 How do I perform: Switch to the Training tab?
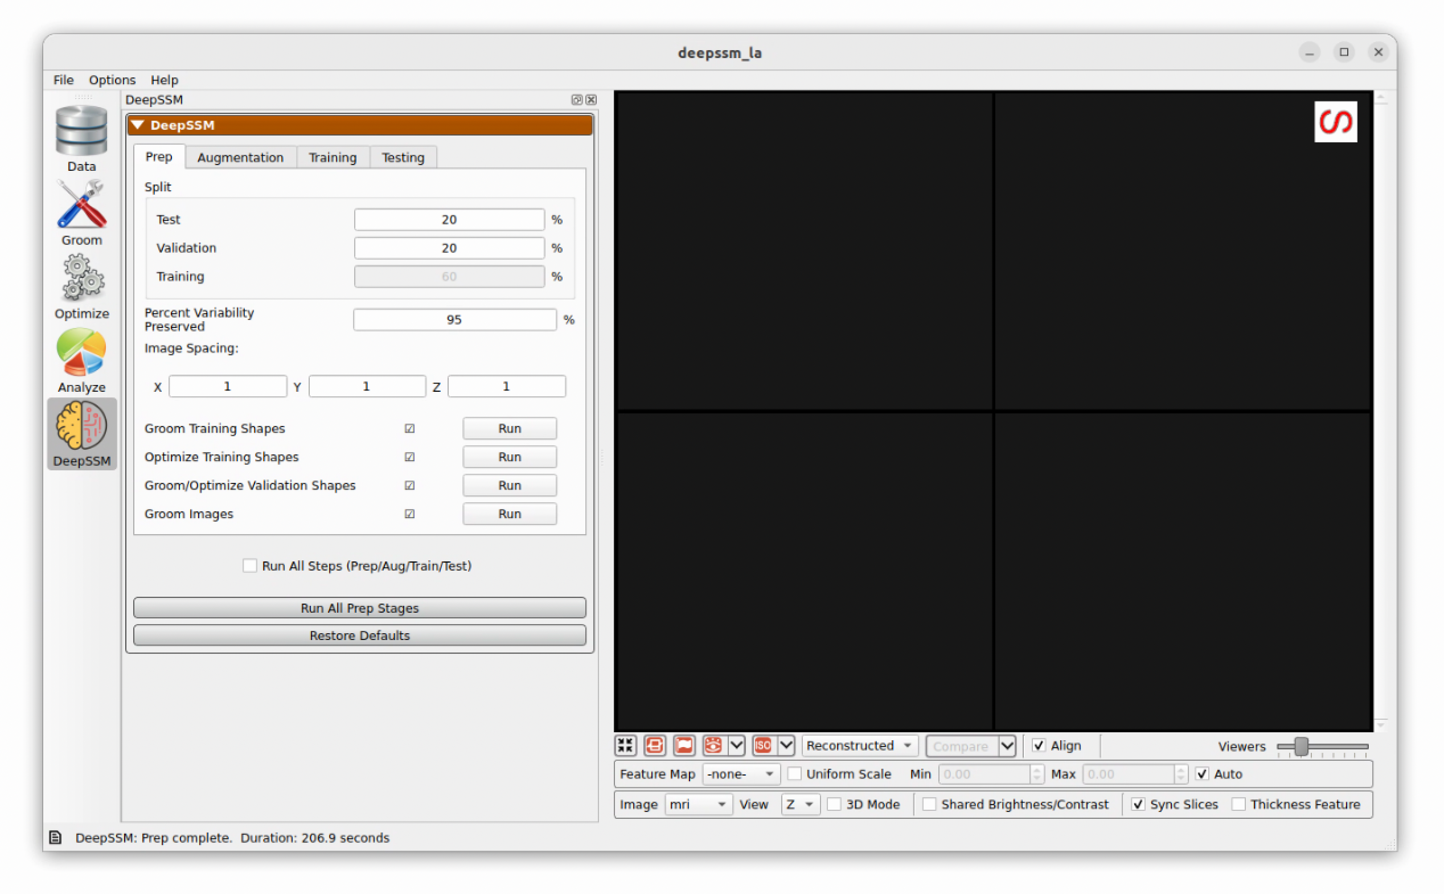point(333,158)
